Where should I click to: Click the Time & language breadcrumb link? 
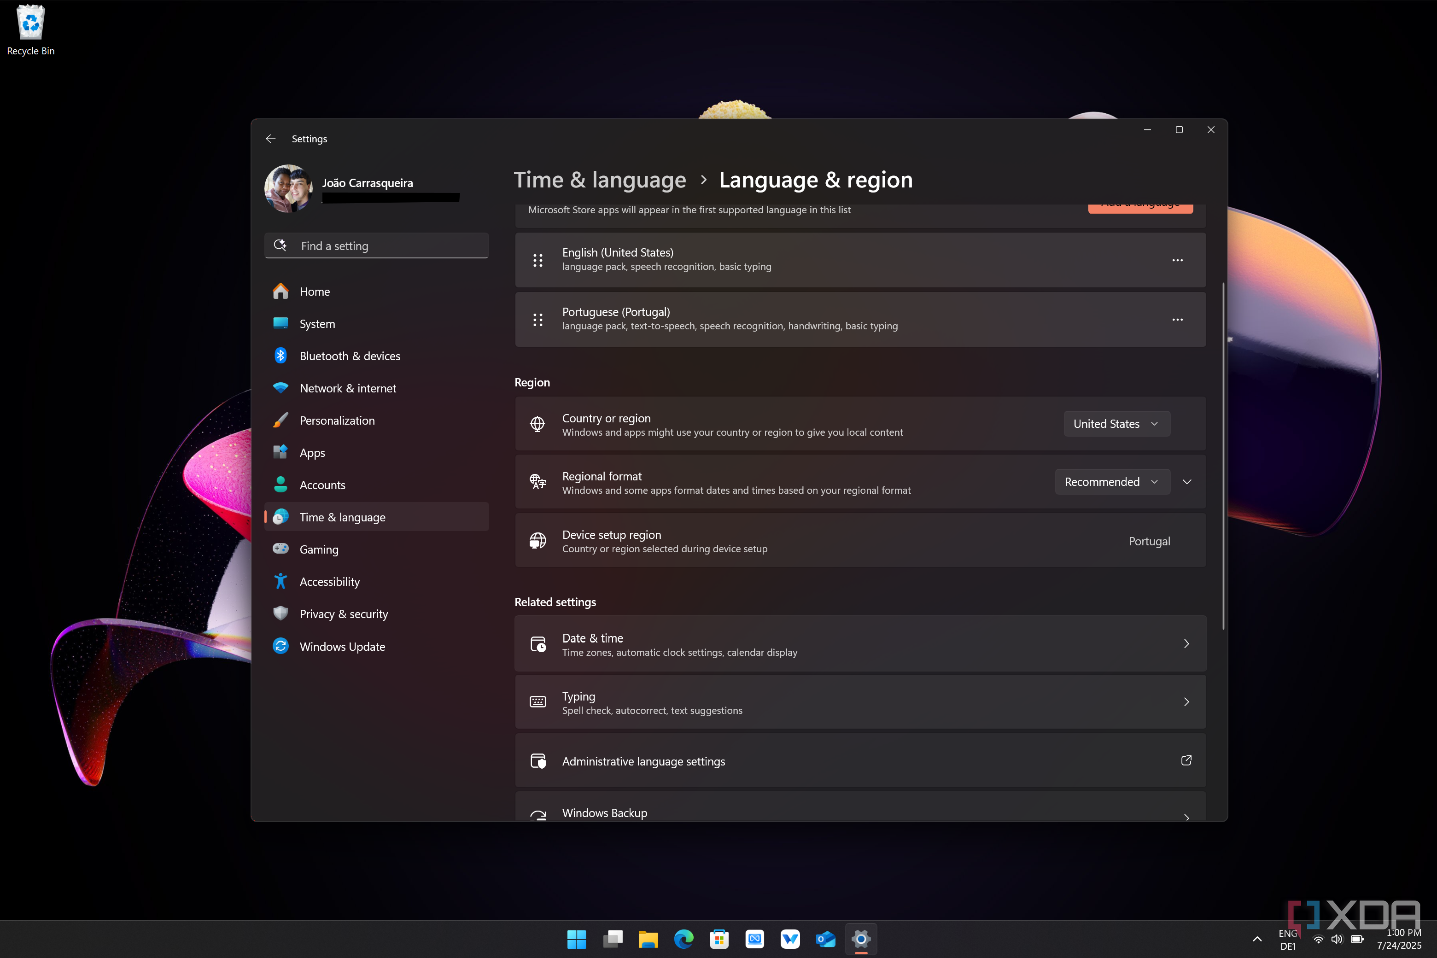(599, 180)
